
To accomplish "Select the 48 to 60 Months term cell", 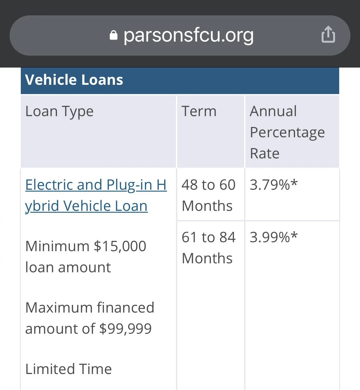I will coord(211,195).
